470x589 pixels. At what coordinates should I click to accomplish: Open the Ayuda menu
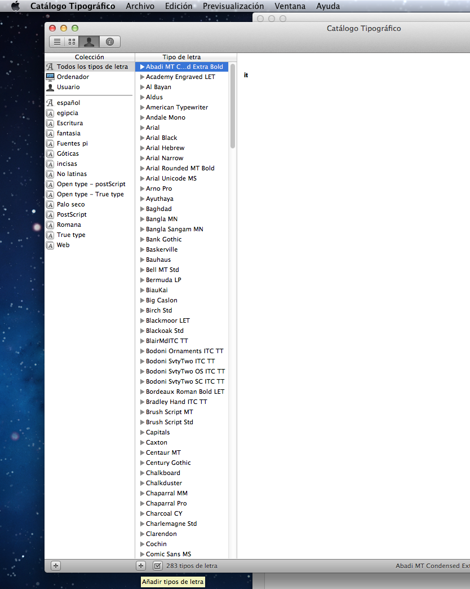point(328,6)
